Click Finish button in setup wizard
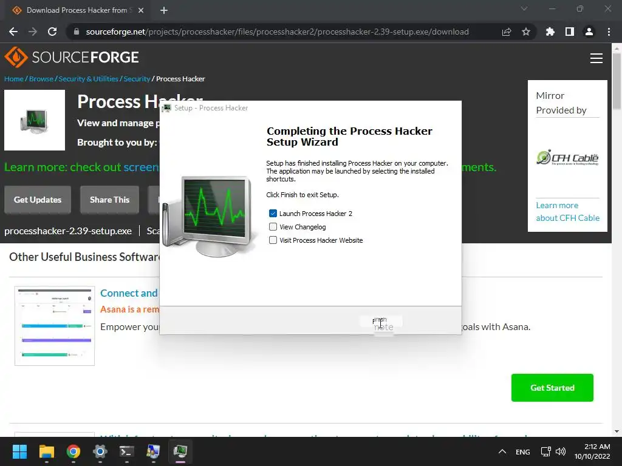 tap(381, 321)
